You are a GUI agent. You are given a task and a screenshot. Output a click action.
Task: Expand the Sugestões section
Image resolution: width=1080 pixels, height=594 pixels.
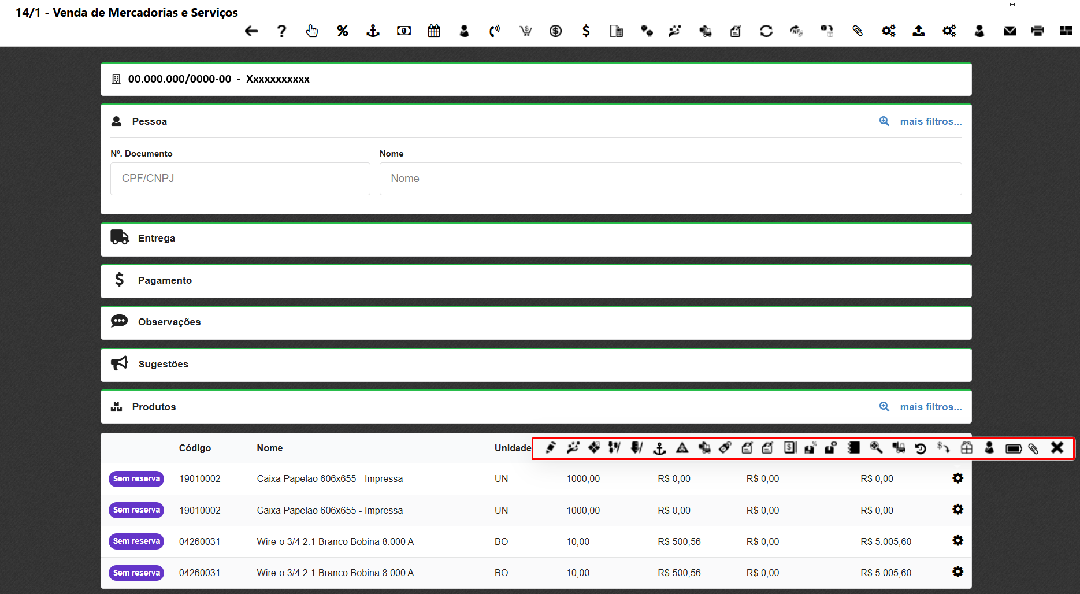[x=163, y=365]
